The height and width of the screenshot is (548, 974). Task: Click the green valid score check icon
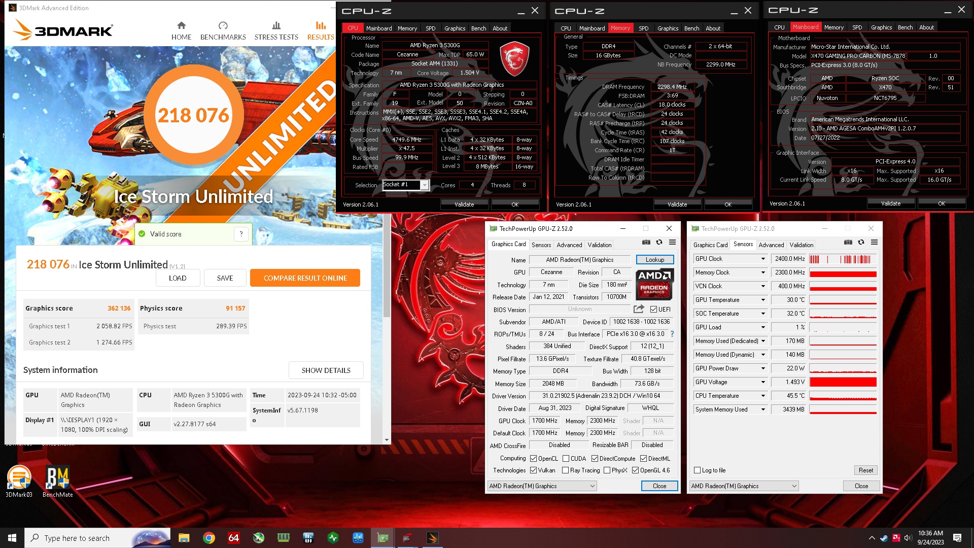point(142,234)
